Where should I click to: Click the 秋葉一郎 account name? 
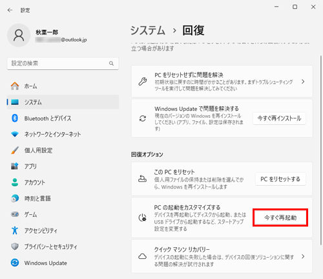[47, 32]
